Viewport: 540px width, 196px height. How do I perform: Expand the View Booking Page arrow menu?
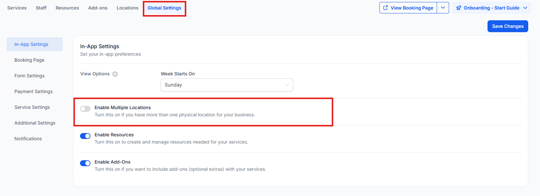click(x=443, y=8)
